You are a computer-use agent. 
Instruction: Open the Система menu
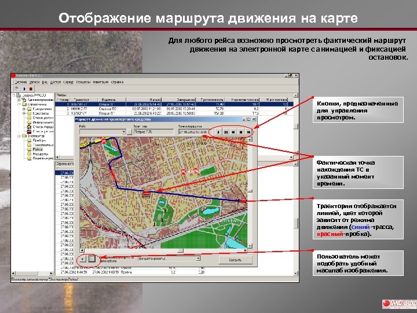[21, 82]
